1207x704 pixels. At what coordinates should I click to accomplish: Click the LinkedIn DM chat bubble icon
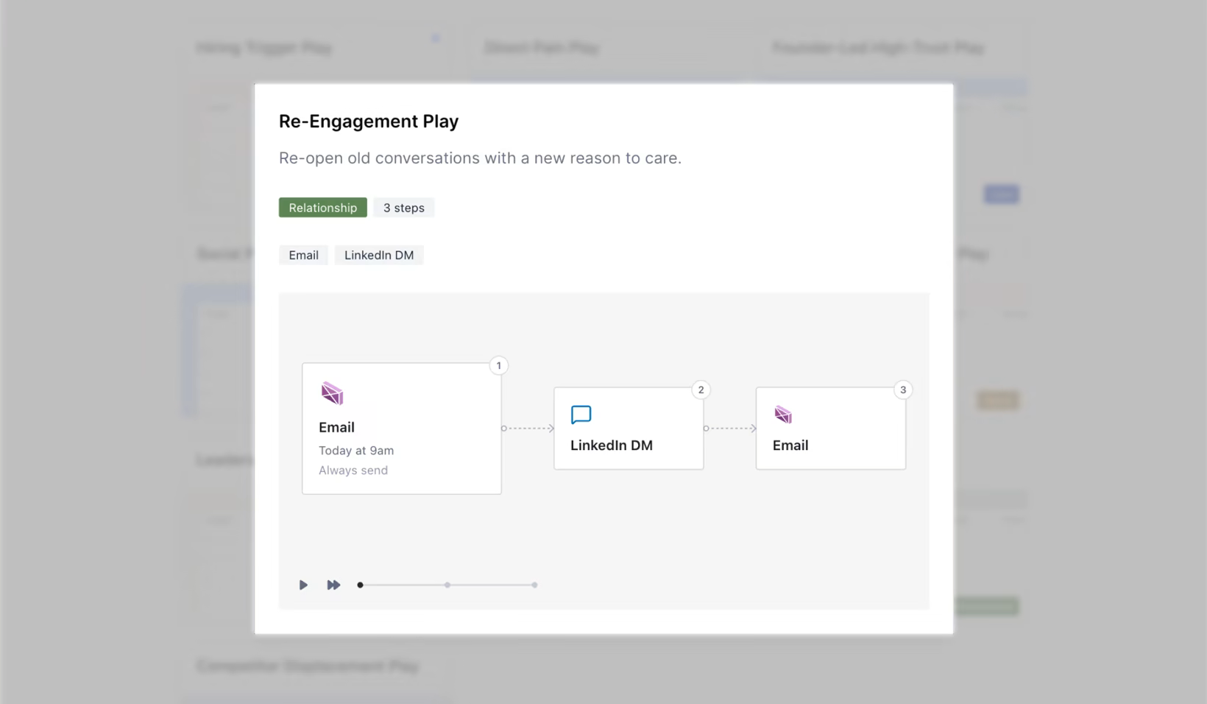click(x=581, y=415)
